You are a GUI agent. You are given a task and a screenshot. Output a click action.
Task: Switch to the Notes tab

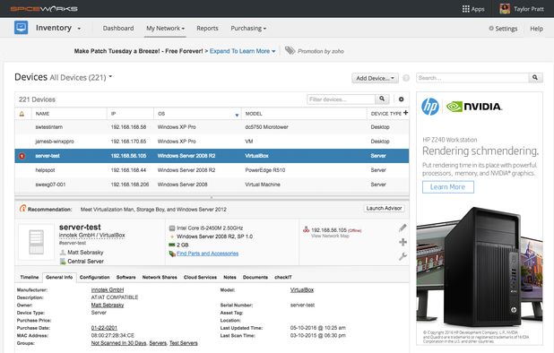229,278
